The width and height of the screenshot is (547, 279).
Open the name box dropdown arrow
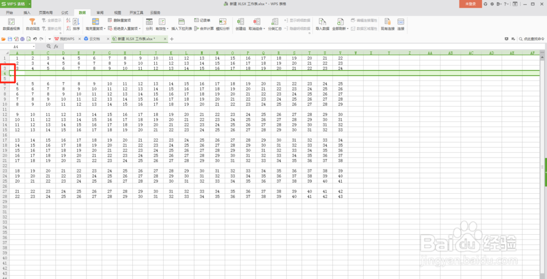[34, 47]
